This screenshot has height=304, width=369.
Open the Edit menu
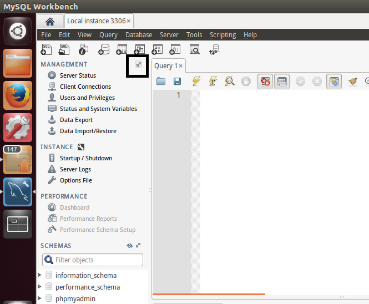(64, 35)
